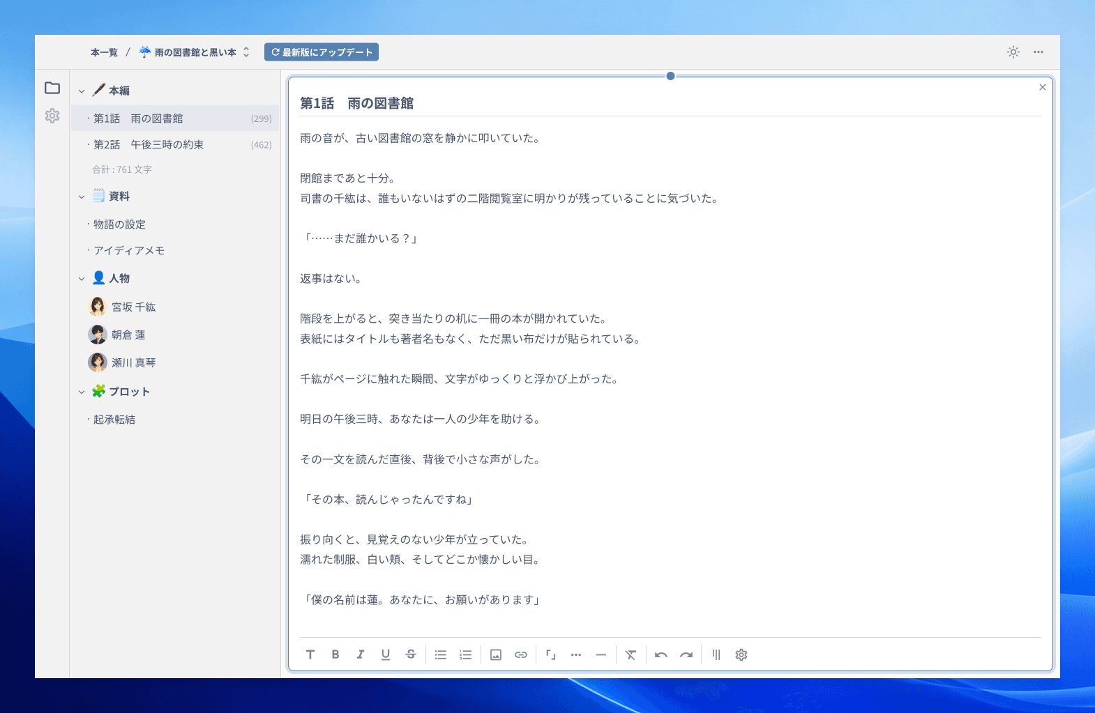The image size is (1095, 713).
Task: Click 瀬川 真琴's avatar thumbnail
Action: [x=98, y=362]
